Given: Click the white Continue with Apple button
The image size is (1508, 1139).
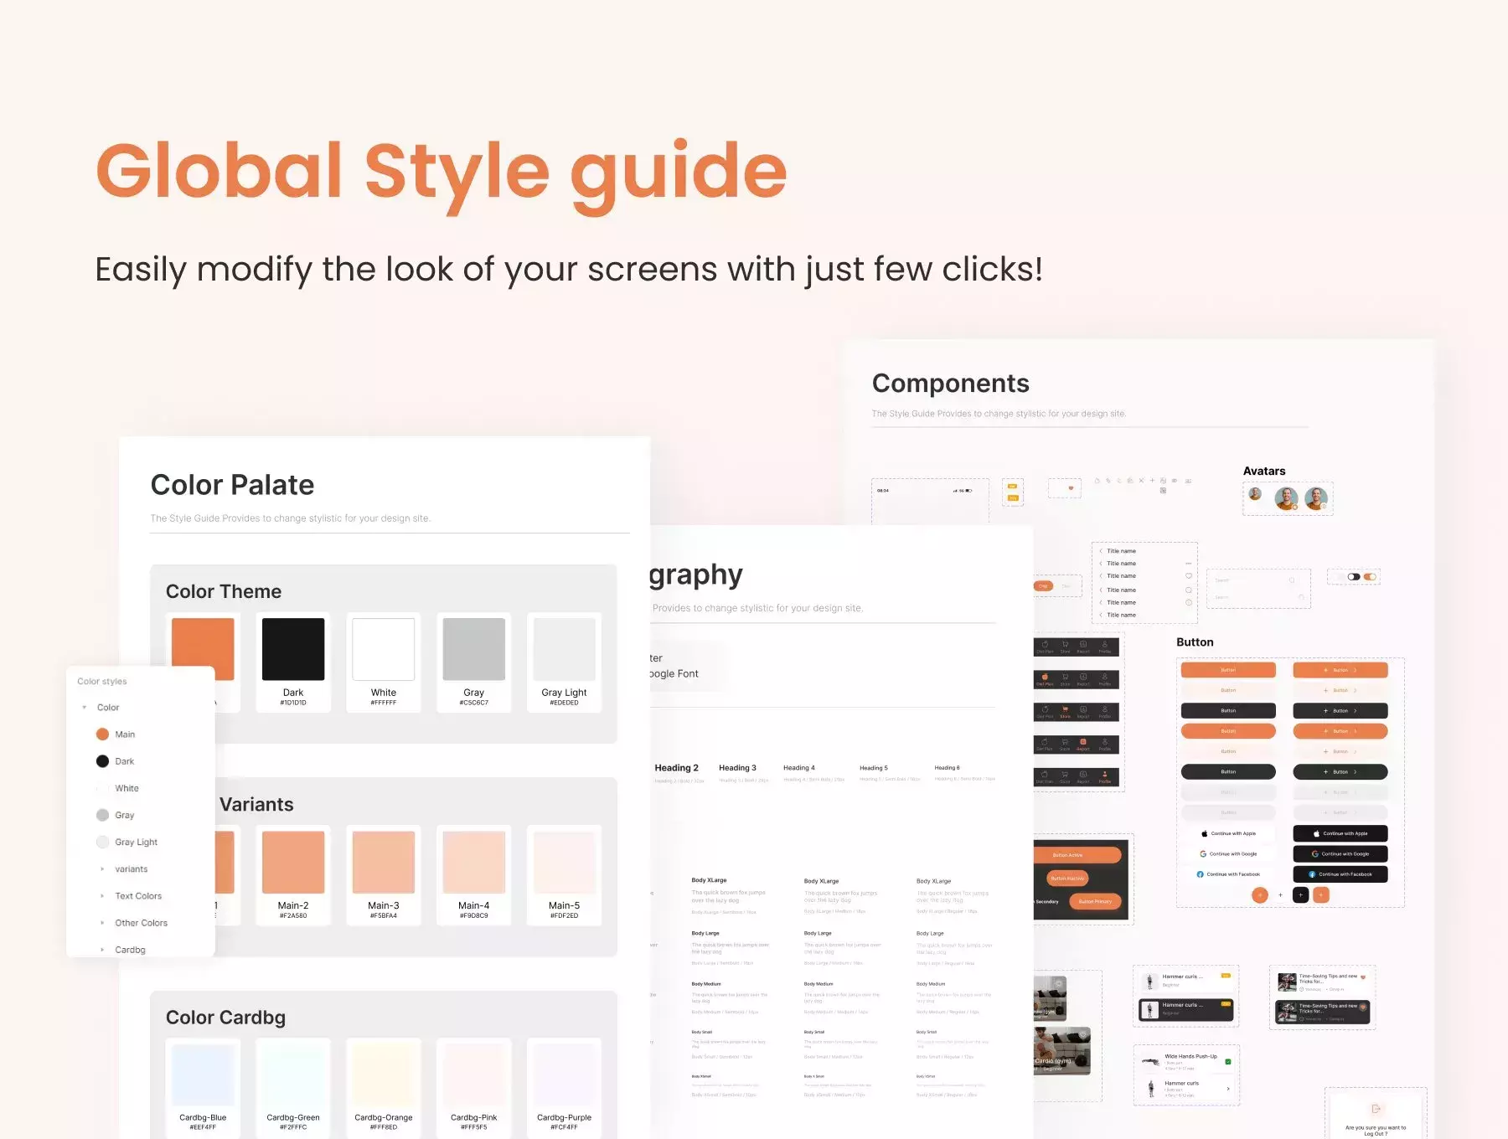Looking at the screenshot, I should click(1228, 833).
